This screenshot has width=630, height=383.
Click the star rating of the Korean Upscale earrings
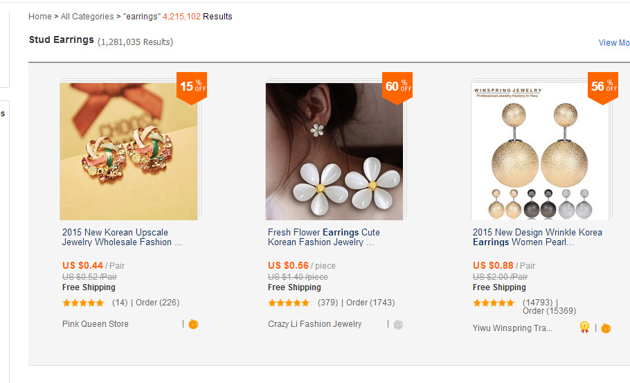pos(83,303)
